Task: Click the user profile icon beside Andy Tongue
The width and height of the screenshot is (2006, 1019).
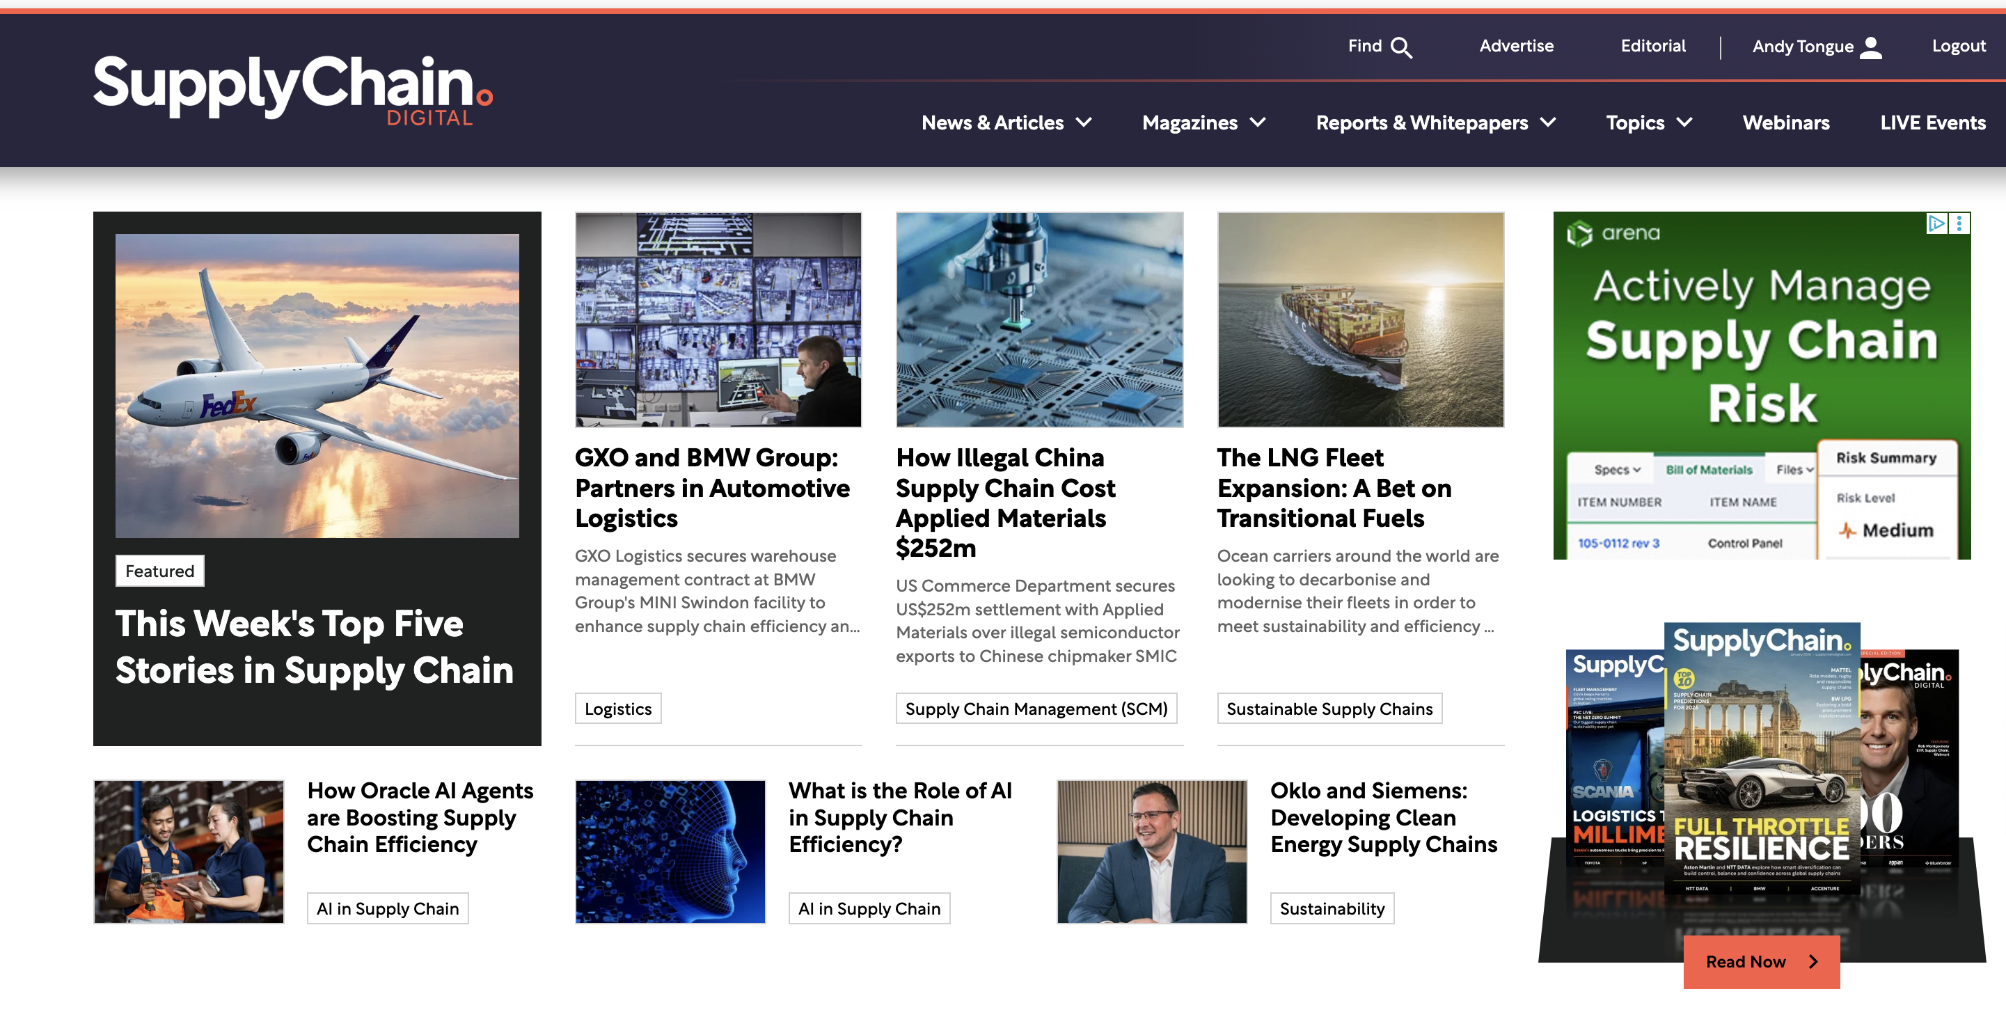Action: tap(1870, 47)
